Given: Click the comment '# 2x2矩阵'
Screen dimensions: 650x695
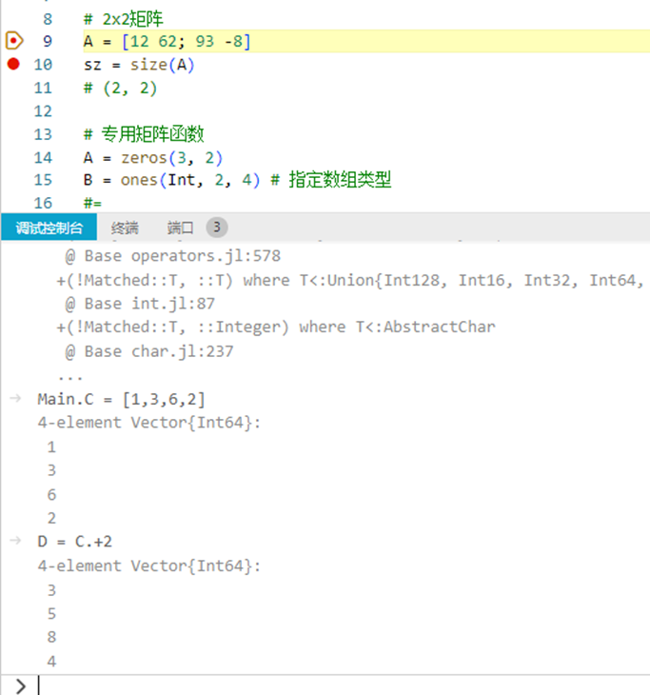Looking at the screenshot, I should tap(123, 19).
